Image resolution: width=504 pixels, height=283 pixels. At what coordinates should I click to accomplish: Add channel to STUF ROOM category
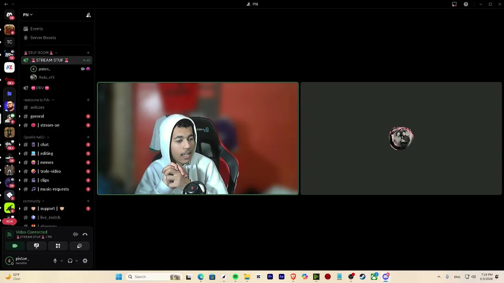click(88, 53)
